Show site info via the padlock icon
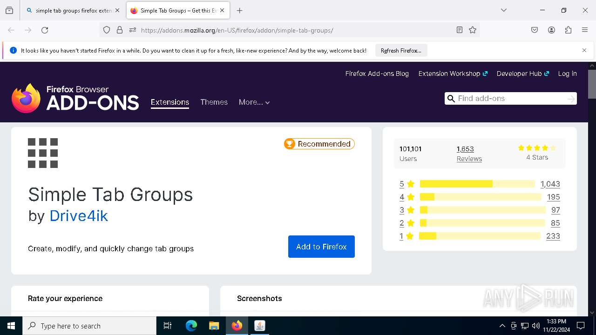Screen dimensions: 596x335 click(120, 30)
